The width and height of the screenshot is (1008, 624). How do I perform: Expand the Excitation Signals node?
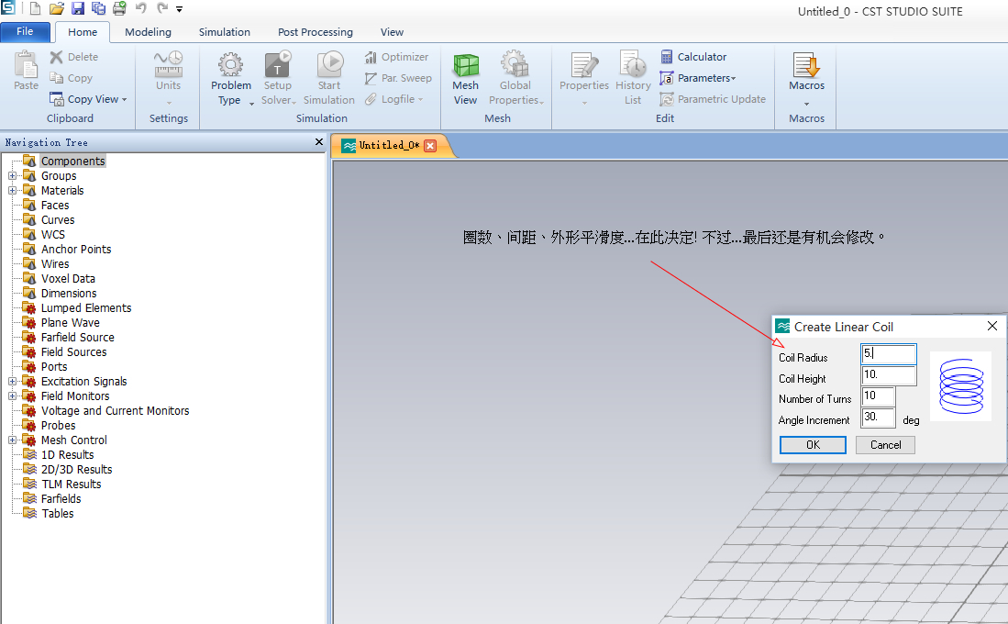coord(12,382)
